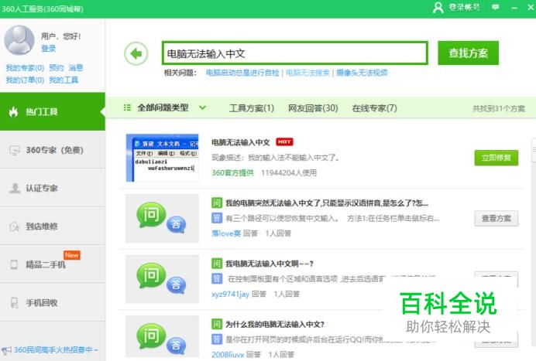This screenshot has height=361, width=536.
Task: Click the search box containing 电脑无法输入中文
Action: [294, 53]
